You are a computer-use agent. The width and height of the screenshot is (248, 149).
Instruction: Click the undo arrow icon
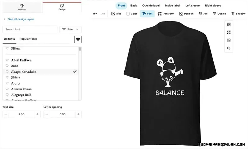[x=95, y=14]
